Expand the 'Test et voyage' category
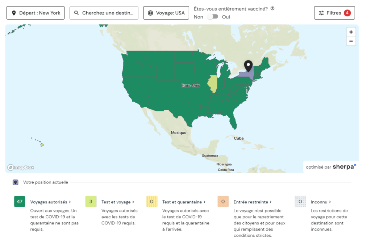Screen dimensions: 371x248 (x=118, y=202)
